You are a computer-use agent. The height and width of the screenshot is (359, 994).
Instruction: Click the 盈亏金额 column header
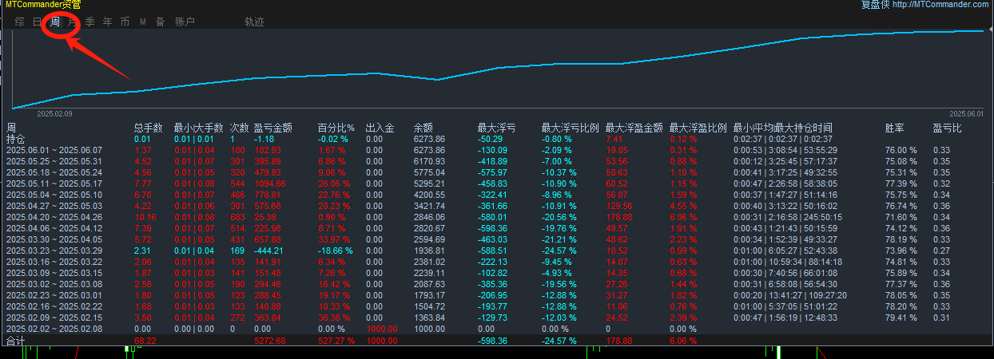click(x=273, y=128)
